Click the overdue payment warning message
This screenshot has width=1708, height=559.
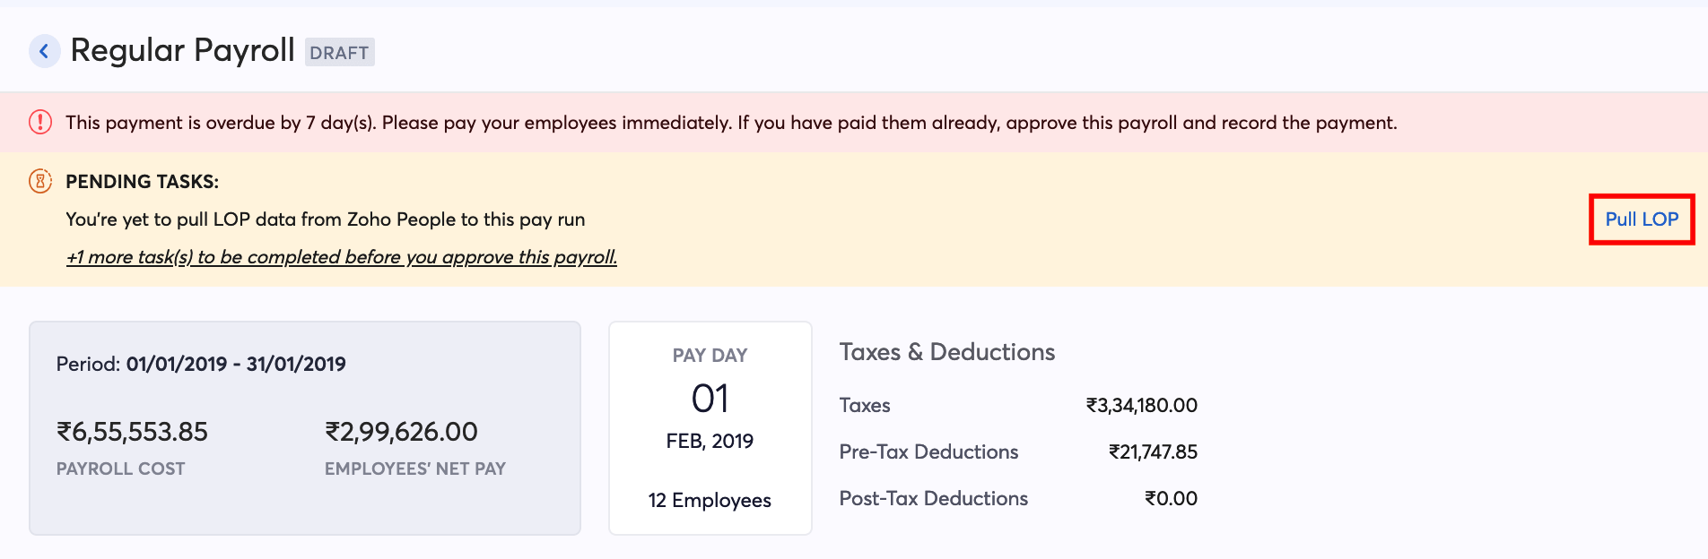coord(730,123)
